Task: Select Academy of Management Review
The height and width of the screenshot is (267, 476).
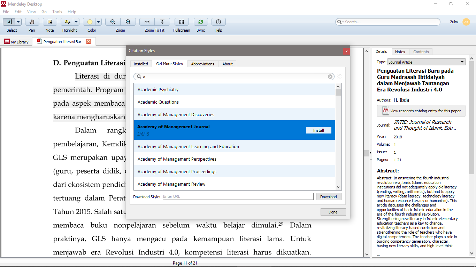Action: [x=235, y=184]
